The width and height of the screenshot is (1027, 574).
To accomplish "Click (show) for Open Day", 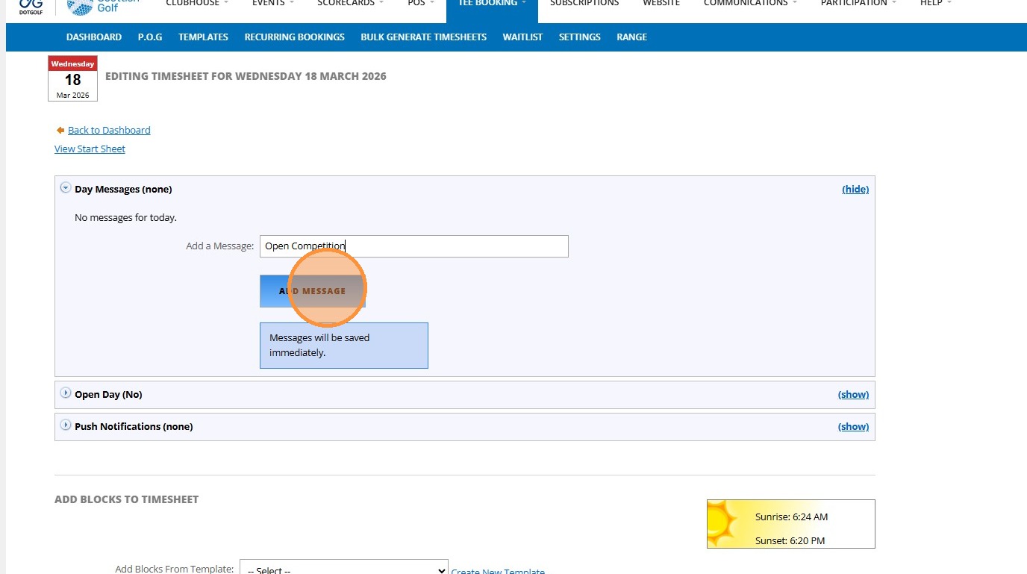I will 853,394.
